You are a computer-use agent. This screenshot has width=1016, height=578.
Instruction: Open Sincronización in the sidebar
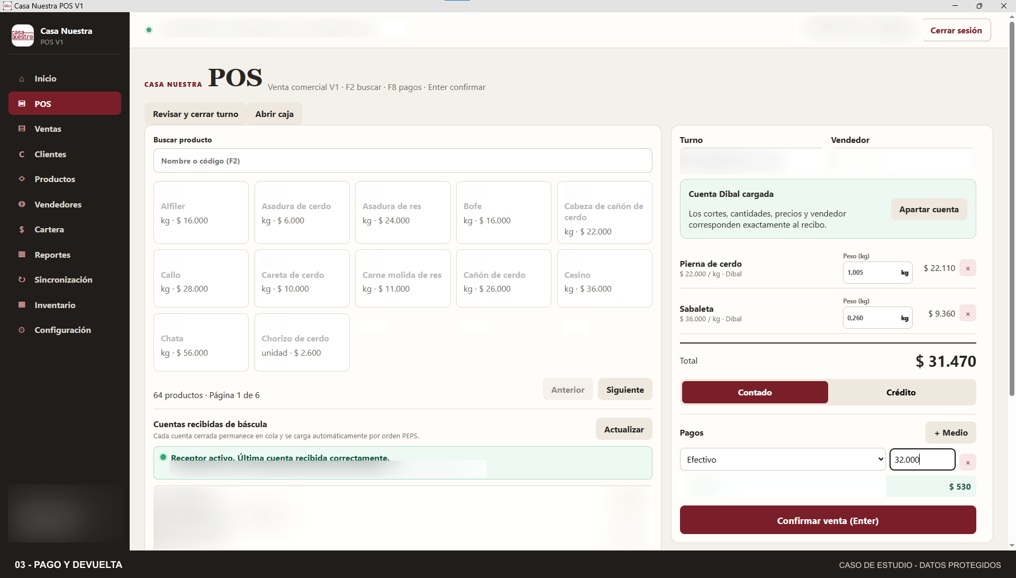[65, 279]
